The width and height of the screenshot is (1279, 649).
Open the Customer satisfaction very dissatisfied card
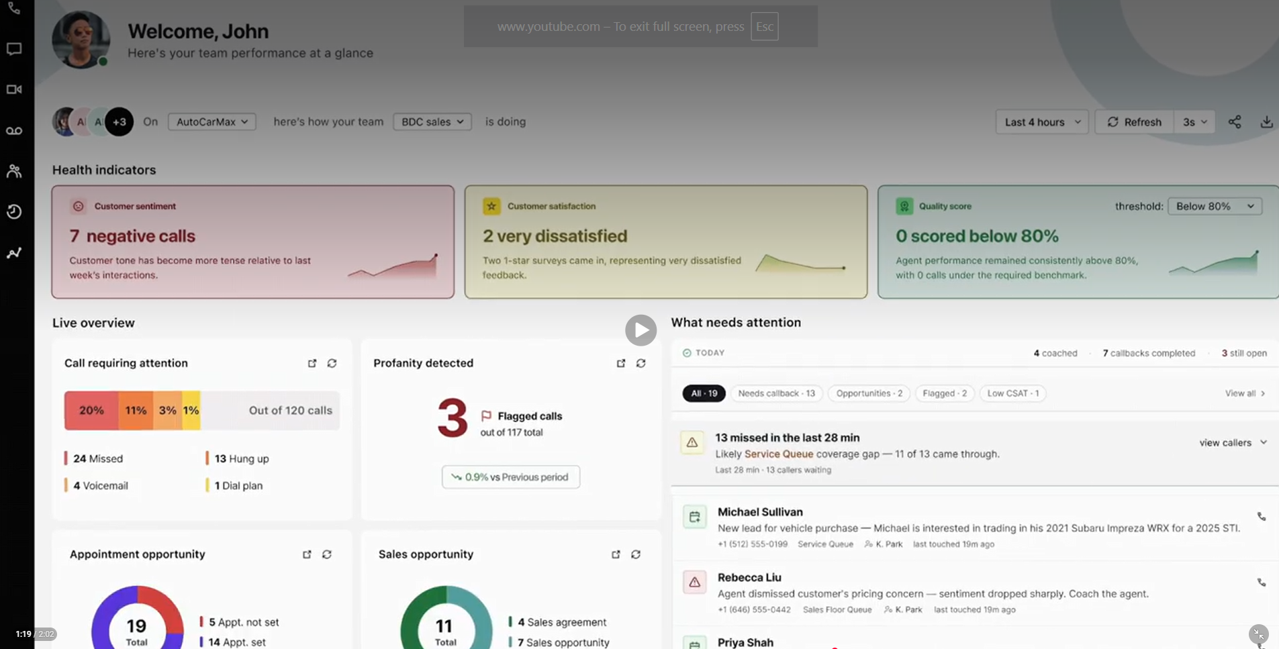pyautogui.click(x=666, y=242)
